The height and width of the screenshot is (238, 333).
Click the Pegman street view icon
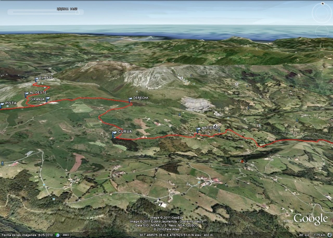pos(322,44)
